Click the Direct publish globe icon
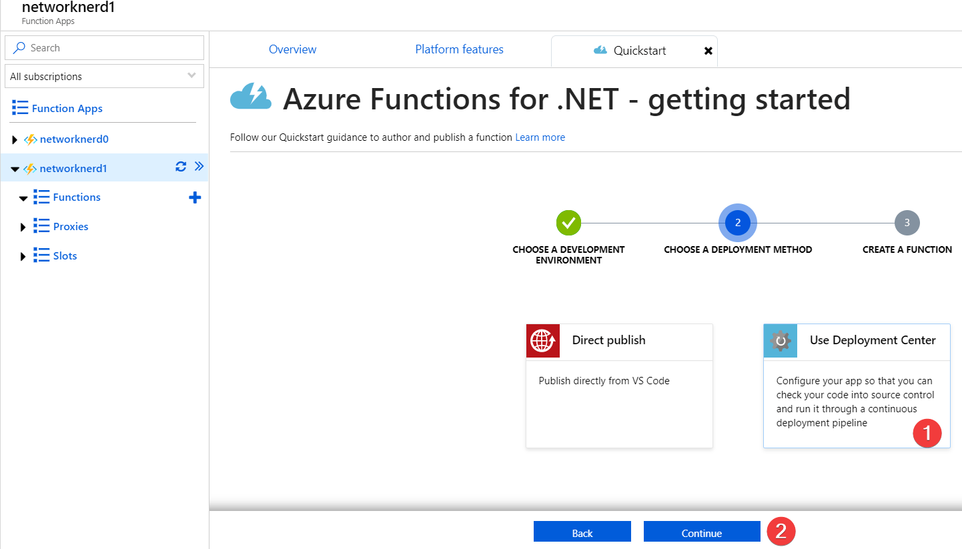This screenshot has width=962, height=549. 543,341
